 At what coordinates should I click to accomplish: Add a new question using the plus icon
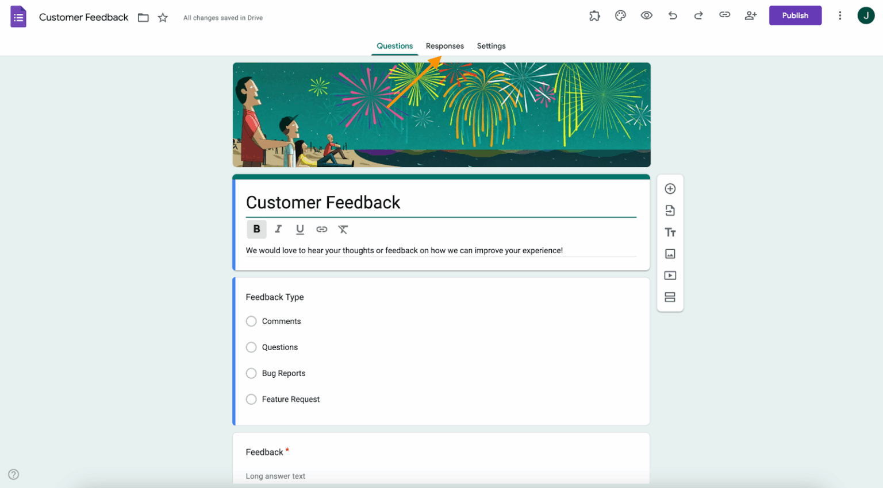click(670, 188)
